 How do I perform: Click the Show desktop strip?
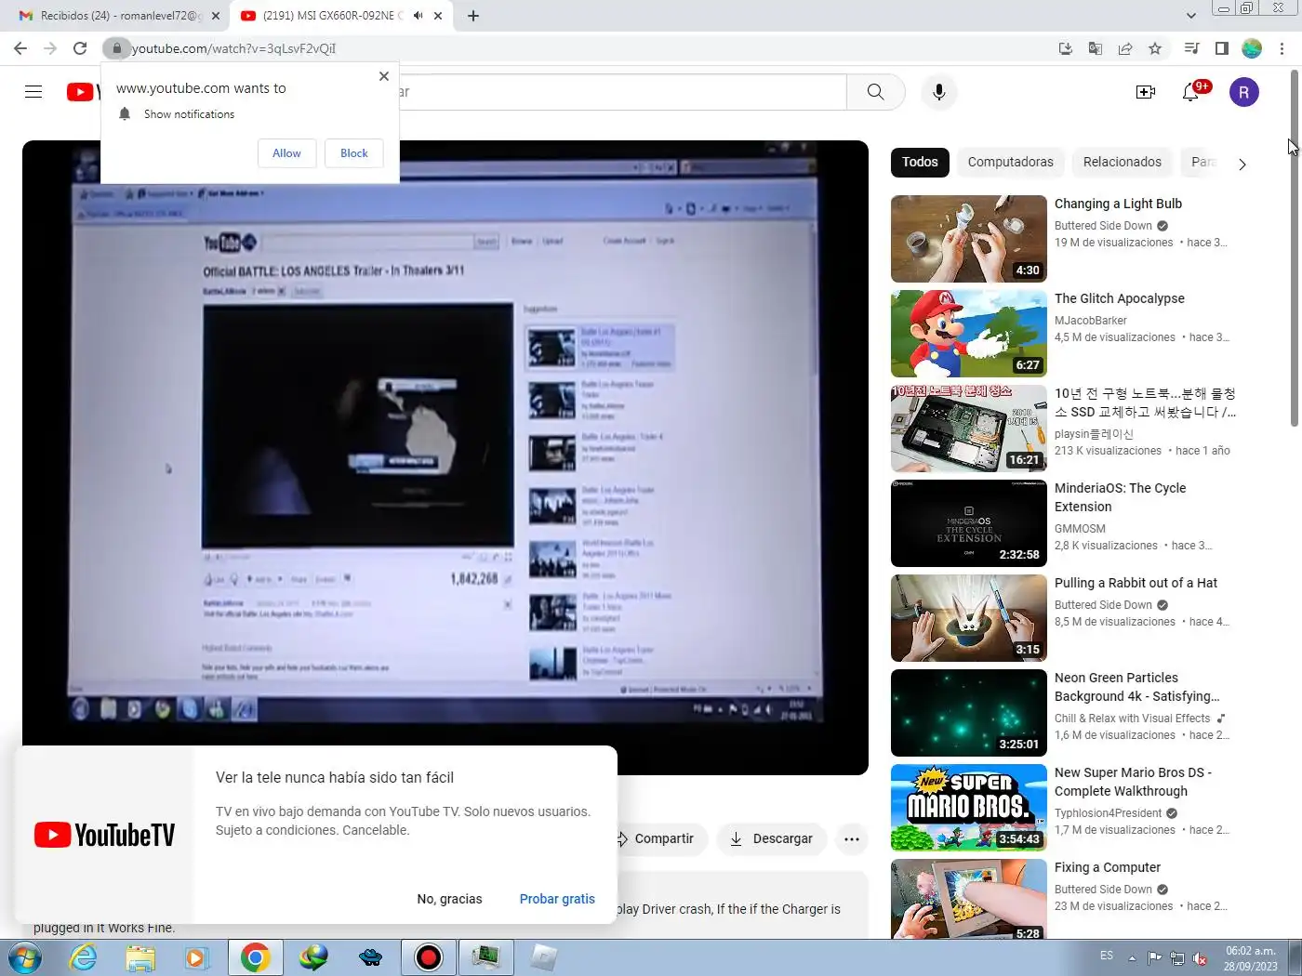pos(1295,957)
